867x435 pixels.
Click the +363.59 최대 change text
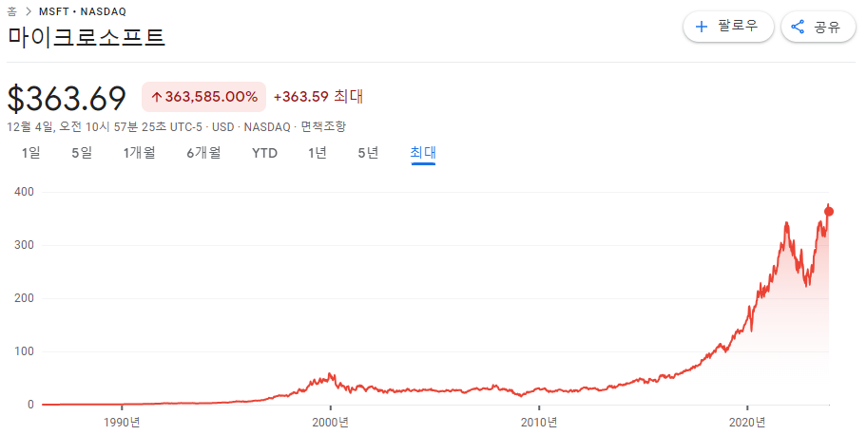pos(318,97)
